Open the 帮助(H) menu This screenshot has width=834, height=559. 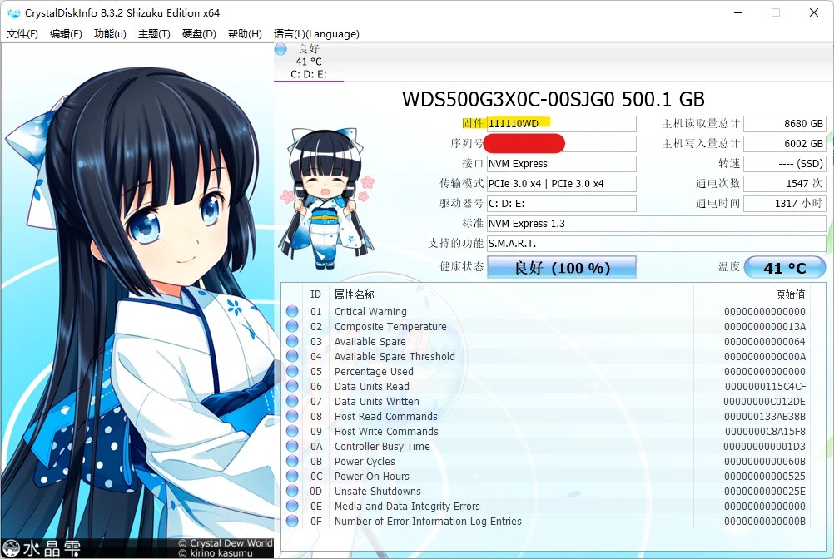tap(245, 34)
